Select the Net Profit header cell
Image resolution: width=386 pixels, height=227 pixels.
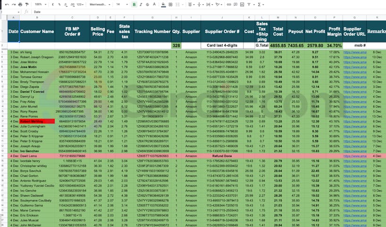[x=315, y=31]
